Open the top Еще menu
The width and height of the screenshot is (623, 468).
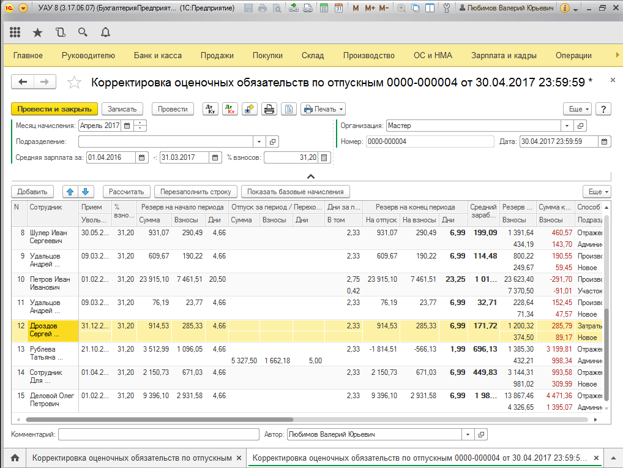[x=577, y=109]
